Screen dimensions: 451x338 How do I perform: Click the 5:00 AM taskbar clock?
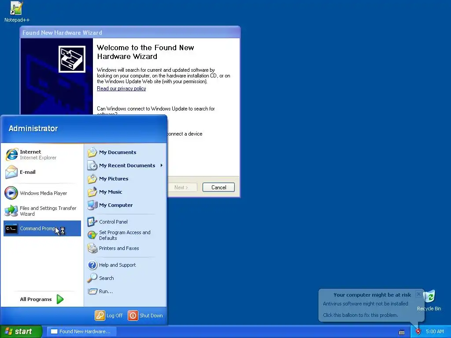(435, 331)
